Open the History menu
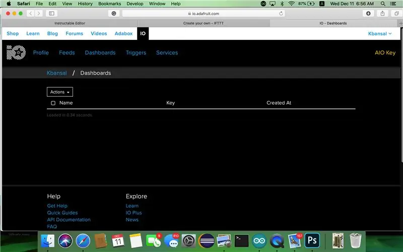Screen dimensions: 403x252 (x=85, y=4)
